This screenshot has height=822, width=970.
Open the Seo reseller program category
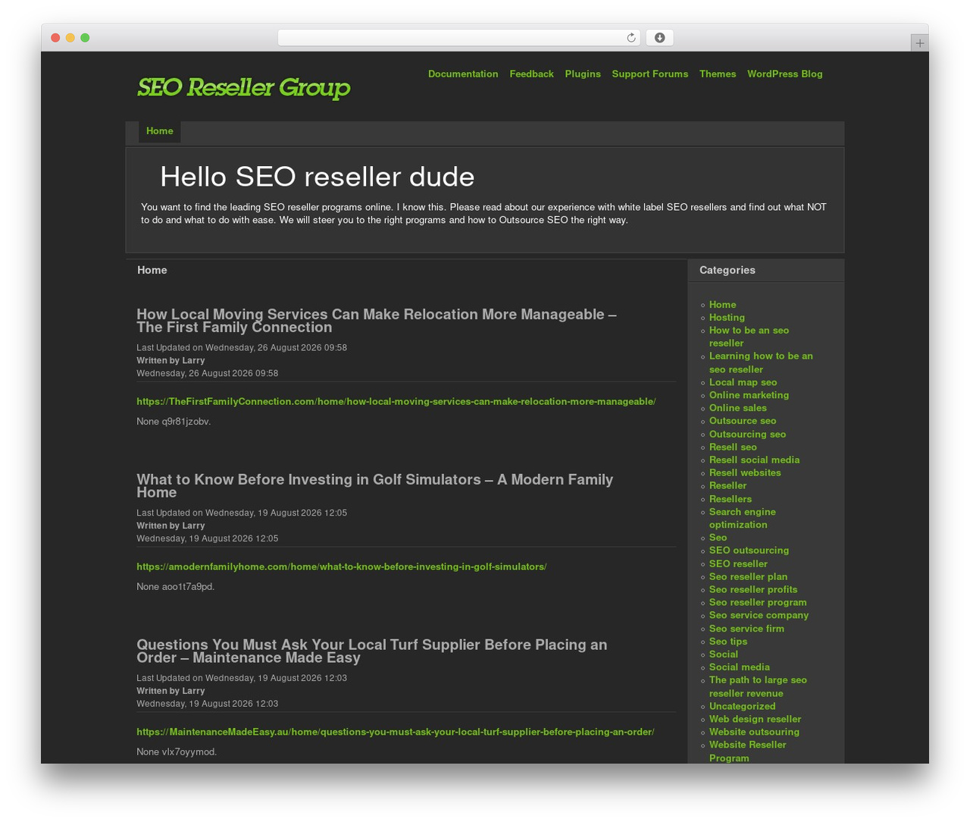tap(758, 603)
